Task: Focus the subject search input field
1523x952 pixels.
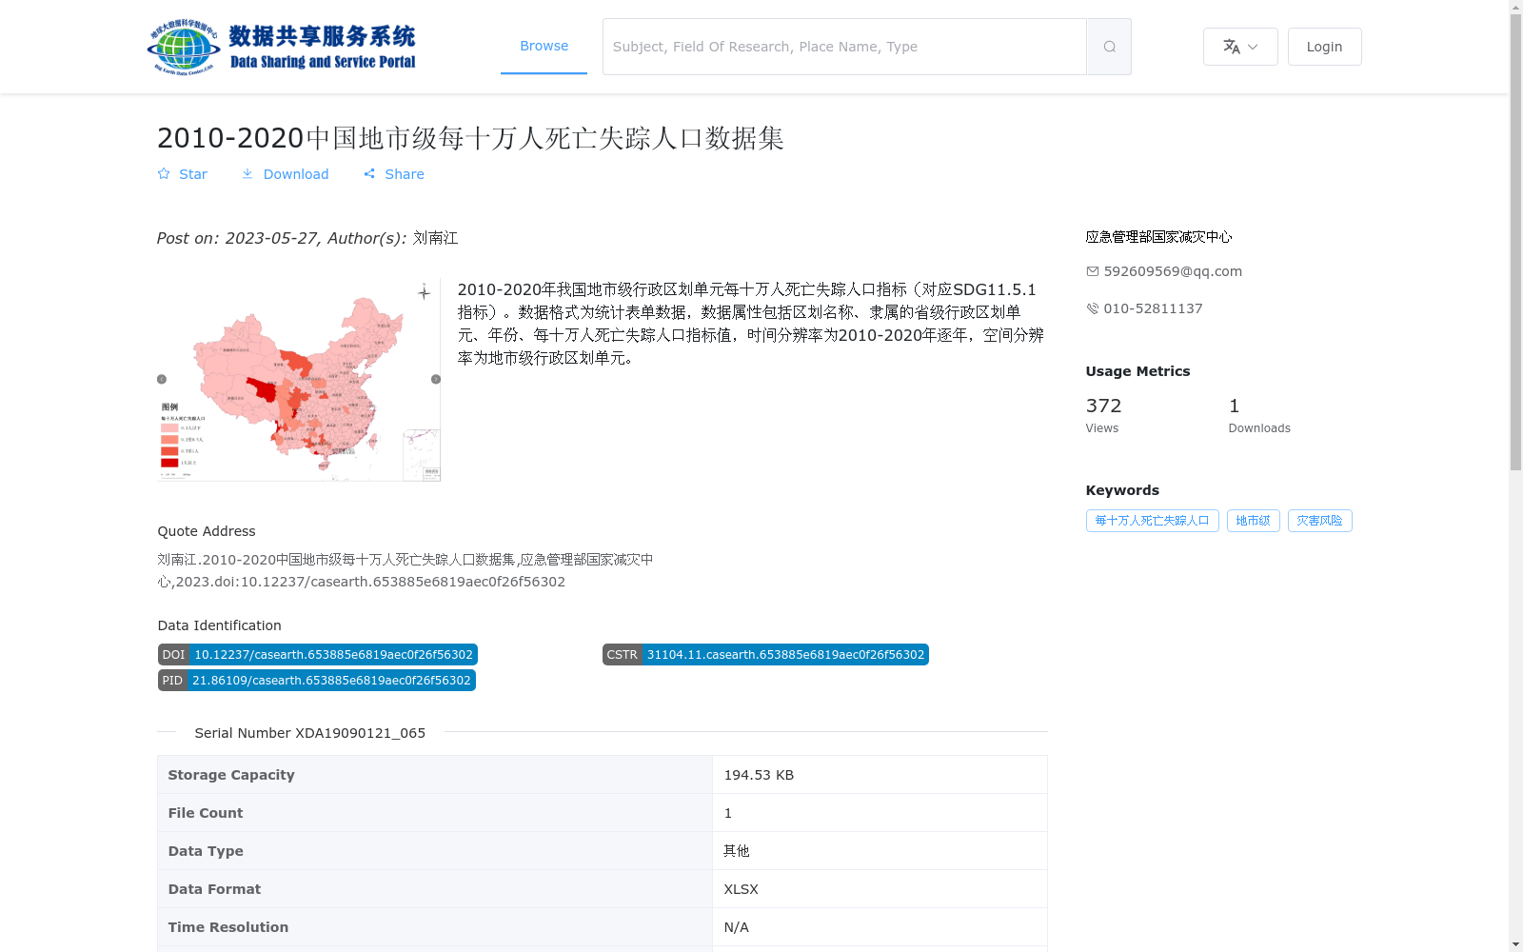Action: [844, 47]
